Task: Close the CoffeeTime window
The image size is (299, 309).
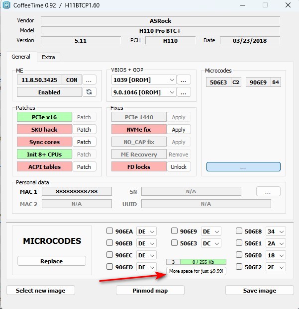Action: point(288,5)
